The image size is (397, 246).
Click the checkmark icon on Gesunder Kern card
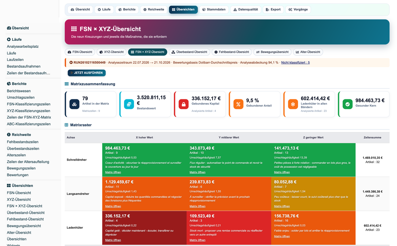point(347,104)
